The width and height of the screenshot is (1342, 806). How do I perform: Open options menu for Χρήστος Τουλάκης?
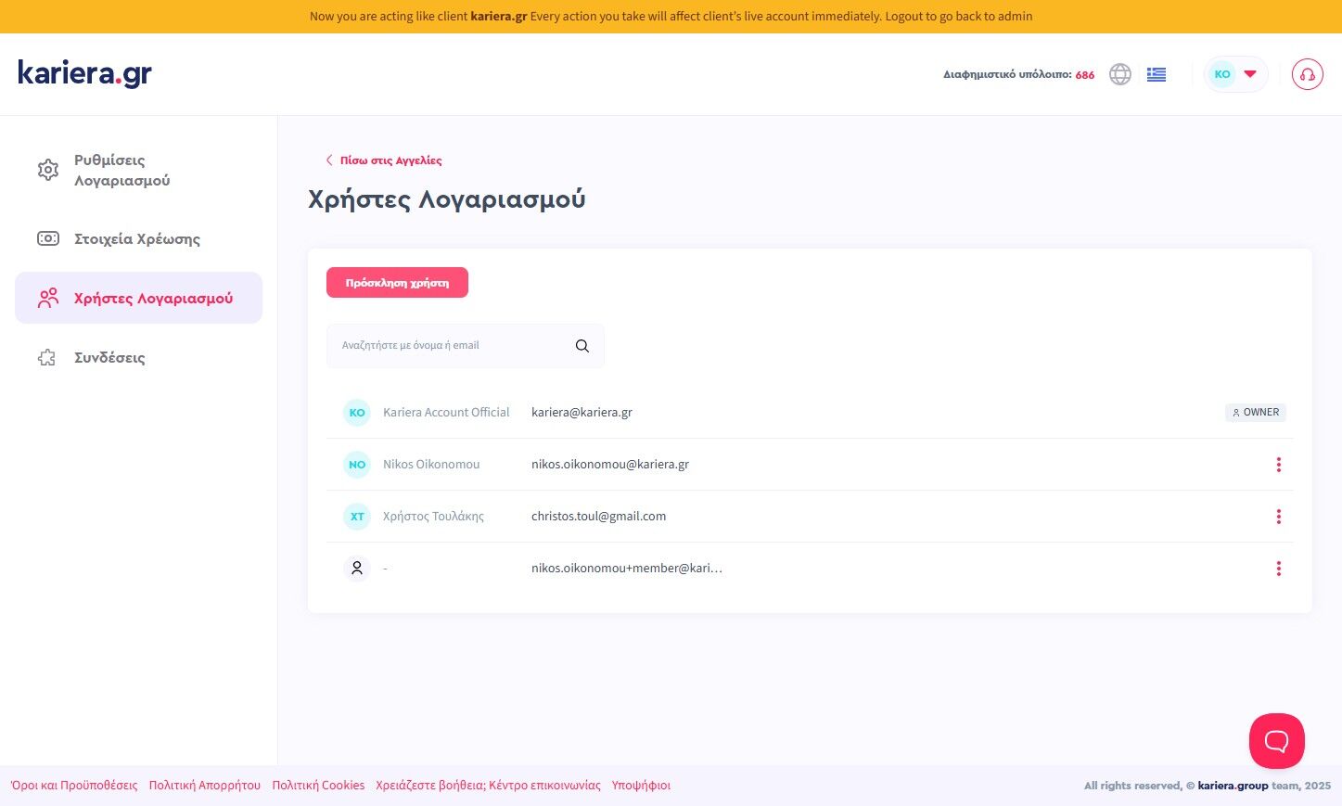[x=1278, y=517]
